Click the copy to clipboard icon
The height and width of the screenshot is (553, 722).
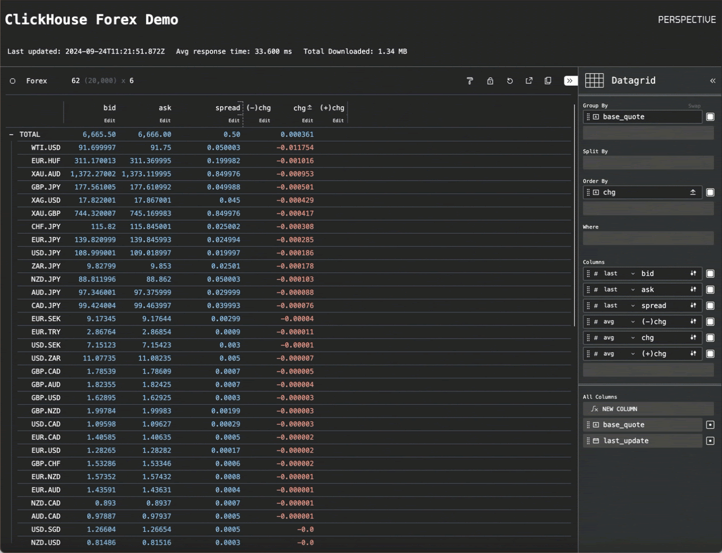548,81
